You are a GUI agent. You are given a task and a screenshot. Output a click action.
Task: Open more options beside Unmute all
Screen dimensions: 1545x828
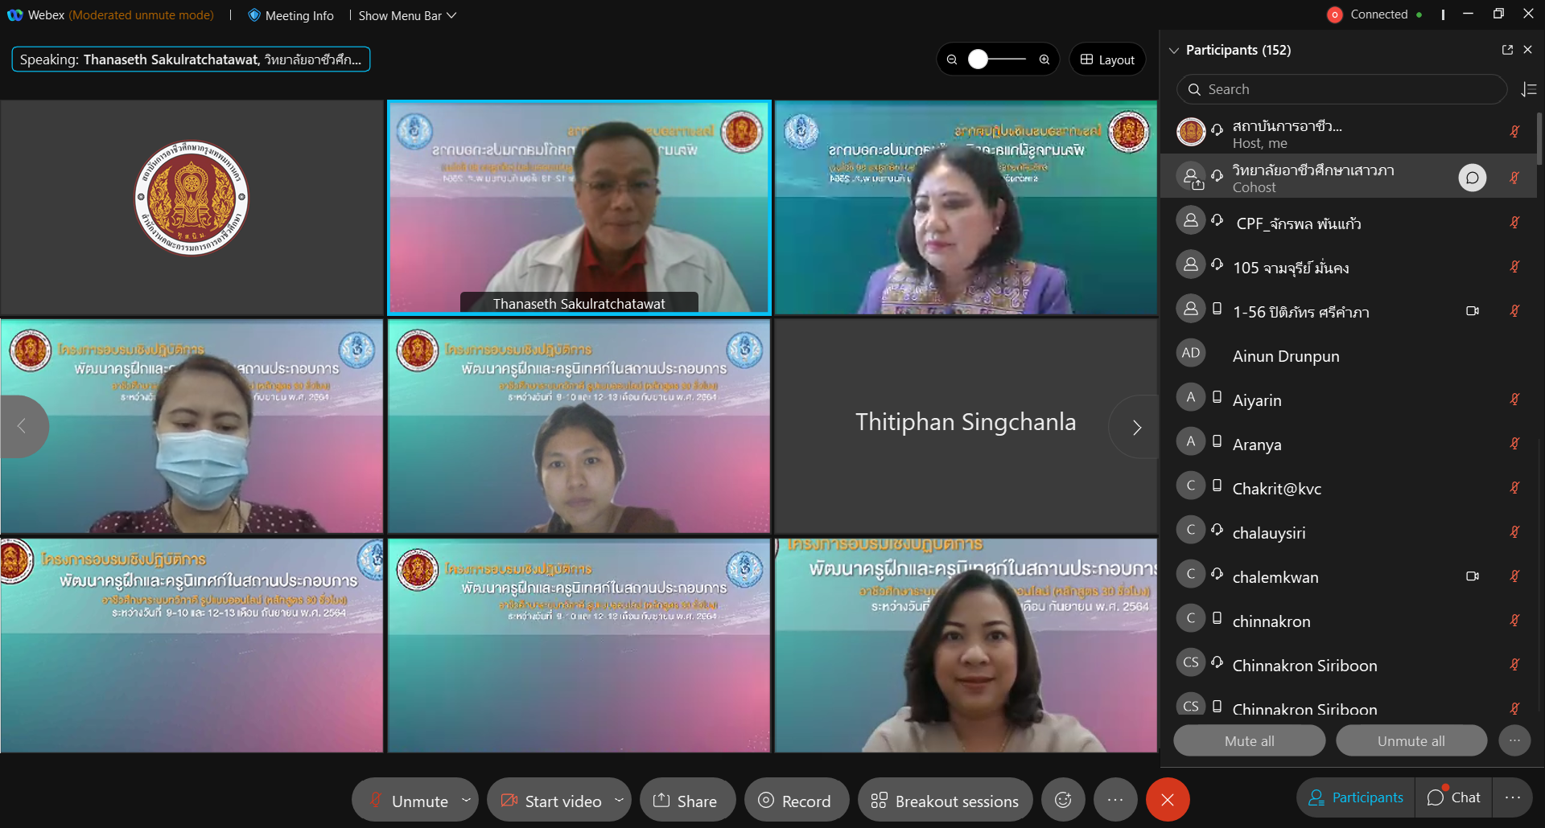(x=1514, y=740)
